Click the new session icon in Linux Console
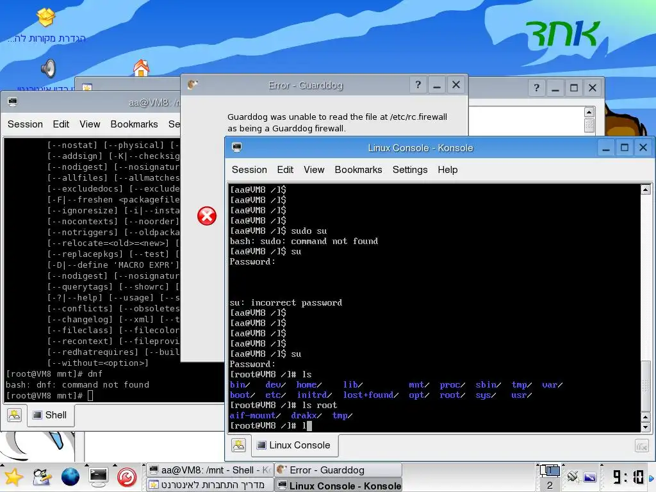656x492 pixels. click(x=238, y=445)
